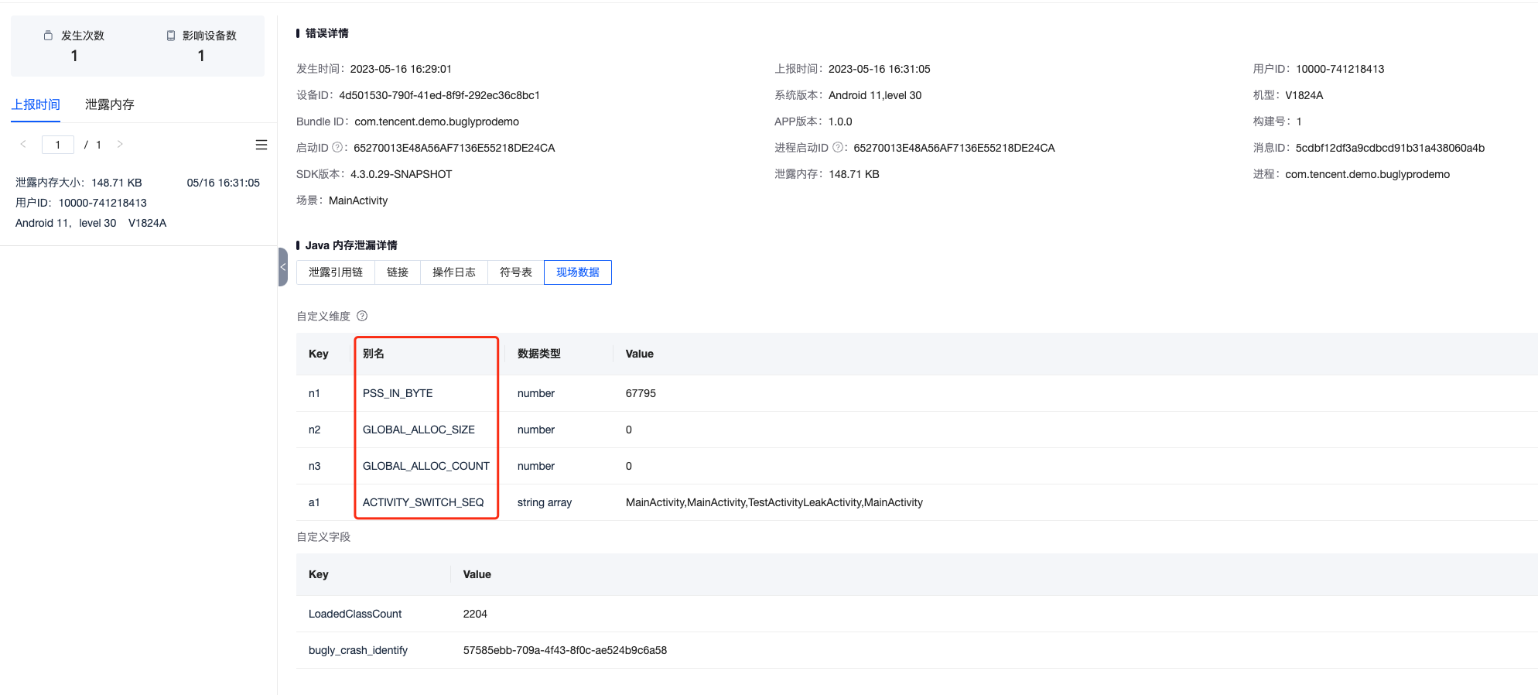Collapse the left sidebar panel handle
1538x695 pixels.
(x=282, y=267)
